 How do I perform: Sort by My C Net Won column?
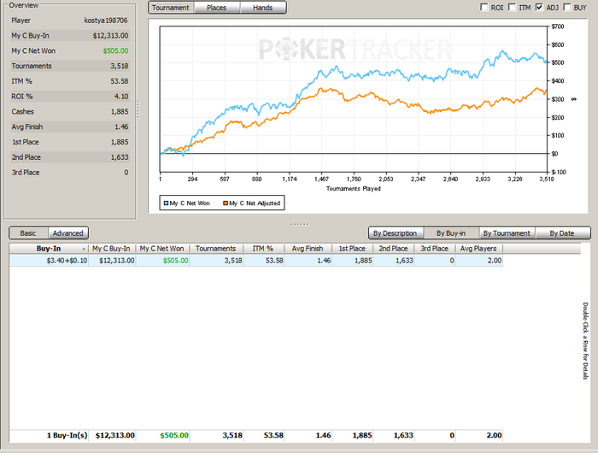162,249
